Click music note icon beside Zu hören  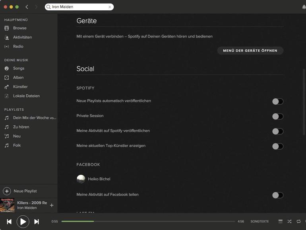[x=7, y=127]
